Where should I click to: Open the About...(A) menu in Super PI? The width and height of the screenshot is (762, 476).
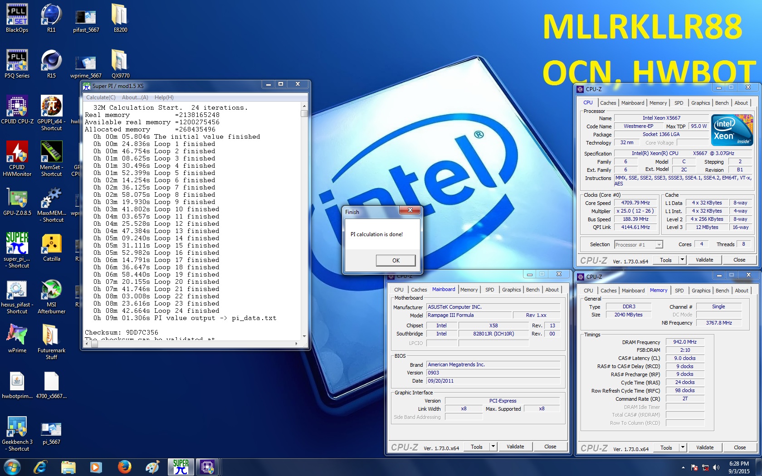(x=135, y=97)
